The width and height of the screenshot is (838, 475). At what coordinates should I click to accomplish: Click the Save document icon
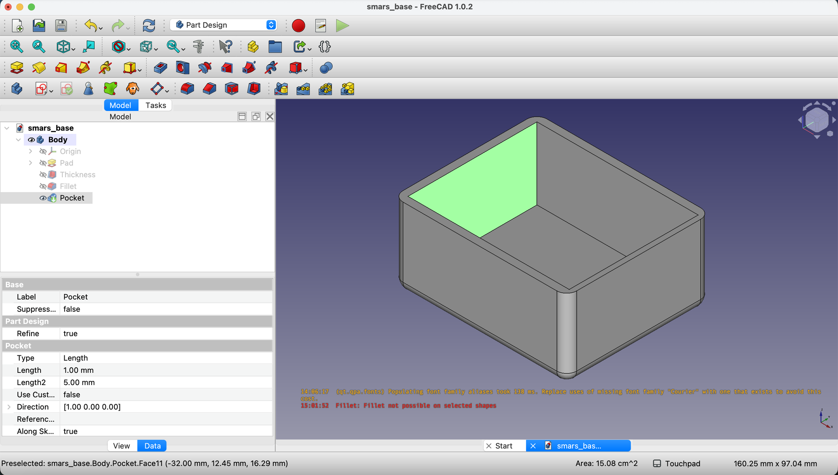point(61,26)
